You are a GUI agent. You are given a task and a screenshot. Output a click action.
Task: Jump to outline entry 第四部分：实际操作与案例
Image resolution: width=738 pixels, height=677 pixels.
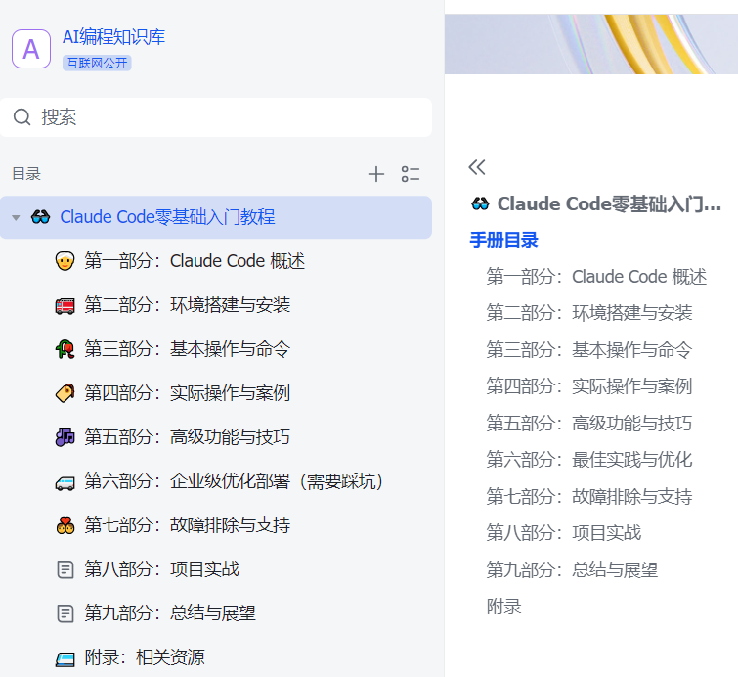588,386
